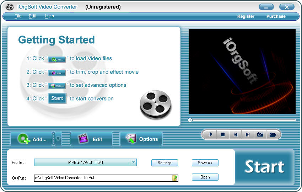Click Add to load video files
Image resolution: width=302 pixels, height=192 pixels.
[x=31, y=139]
